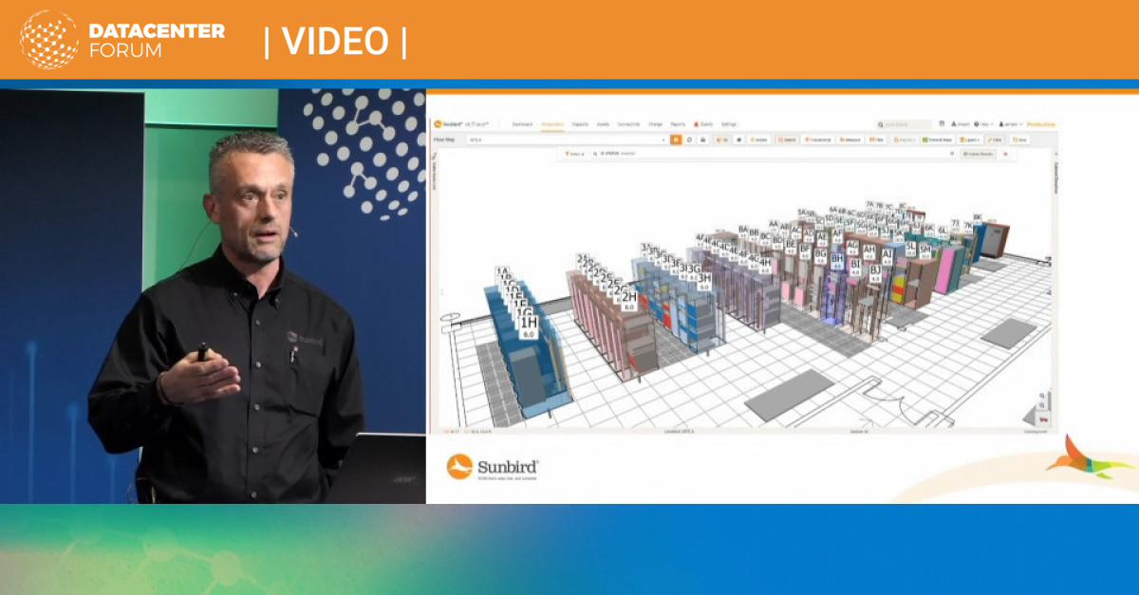This screenshot has height=595, width=1139.
Task: Click the refresh floor map icon
Action: tap(690, 139)
